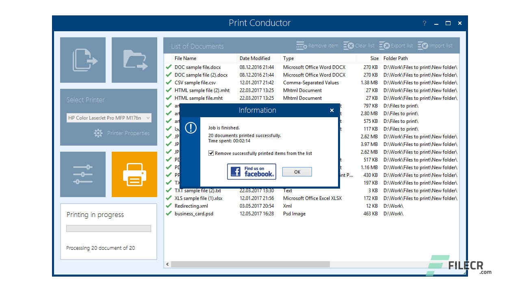Open the add folder icon
Viewport: 520px width, 292px height.
tap(134, 60)
